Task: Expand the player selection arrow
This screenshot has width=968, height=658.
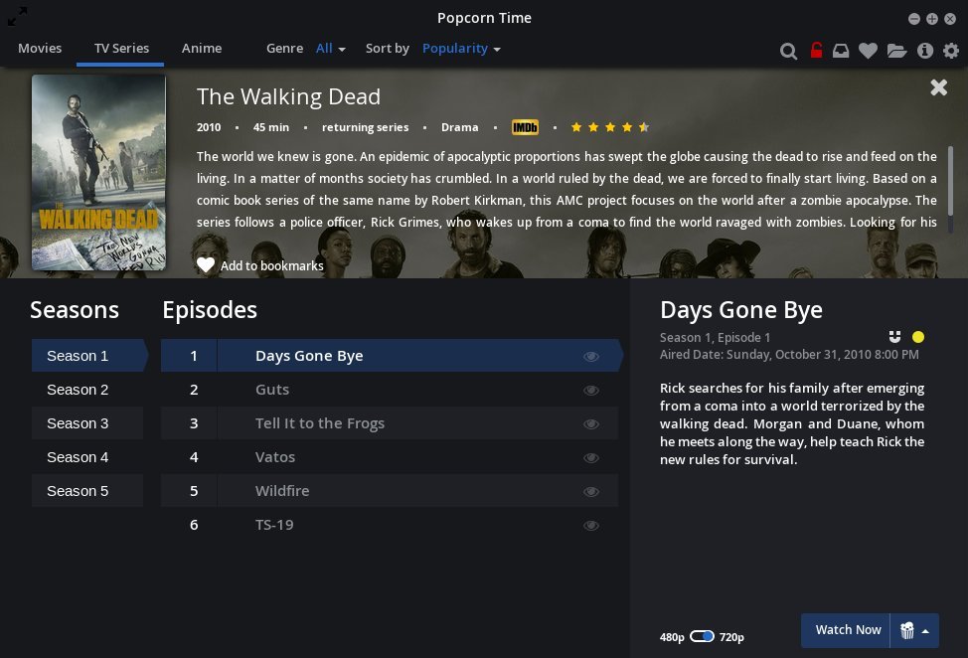Action: click(x=925, y=631)
